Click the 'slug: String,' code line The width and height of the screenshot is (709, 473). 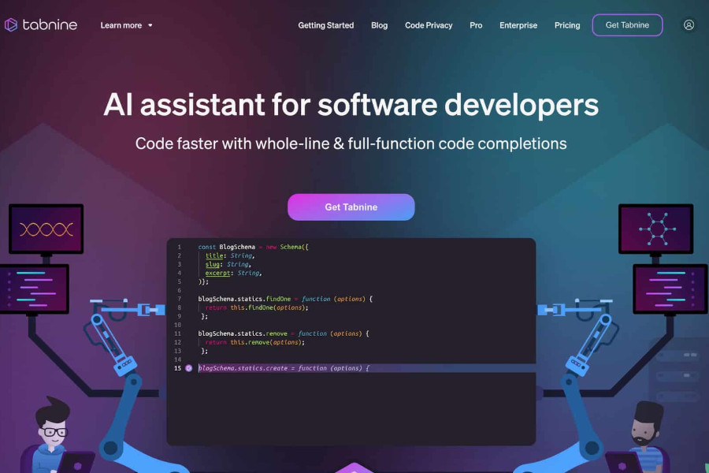pyautogui.click(x=228, y=264)
